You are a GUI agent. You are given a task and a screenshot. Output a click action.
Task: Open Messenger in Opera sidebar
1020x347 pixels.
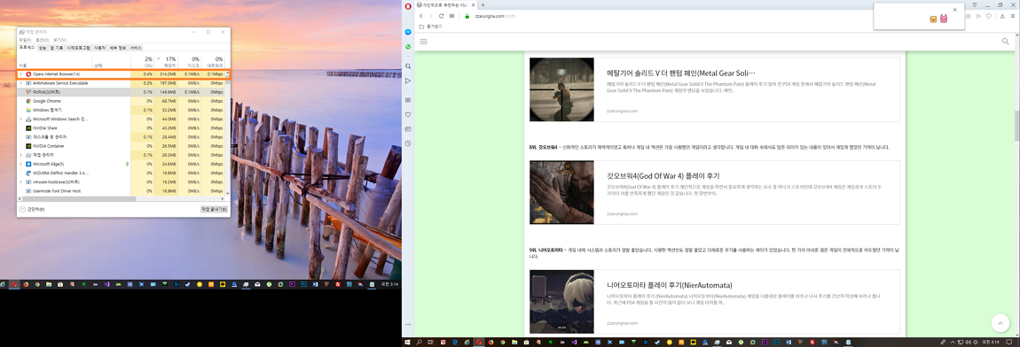coord(408,32)
